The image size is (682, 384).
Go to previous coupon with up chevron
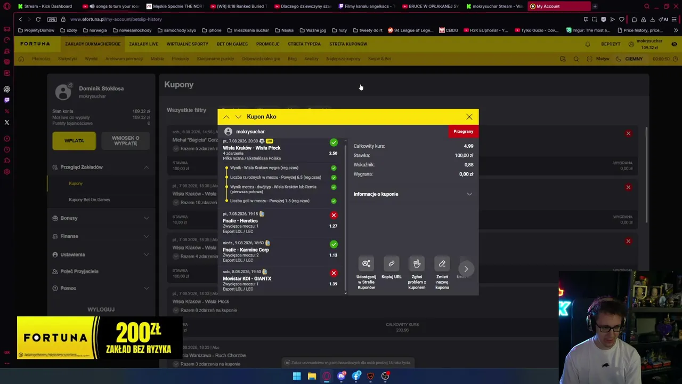point(226,117)
